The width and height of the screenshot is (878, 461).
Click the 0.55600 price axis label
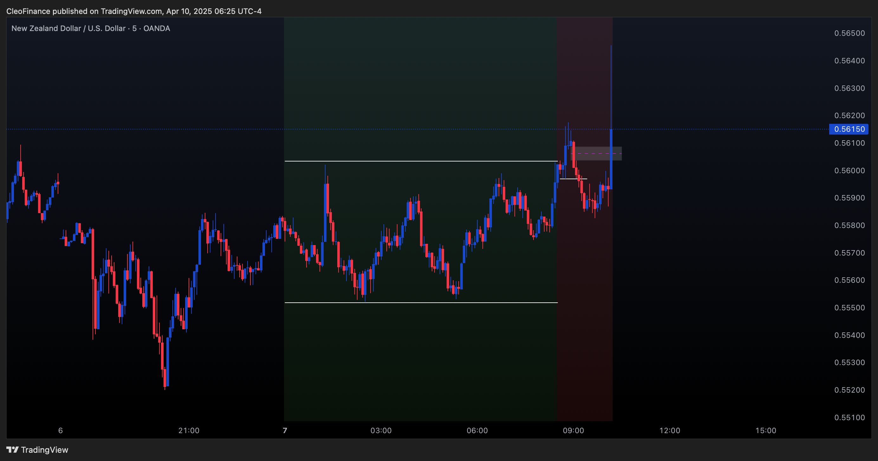coord(849,280)
